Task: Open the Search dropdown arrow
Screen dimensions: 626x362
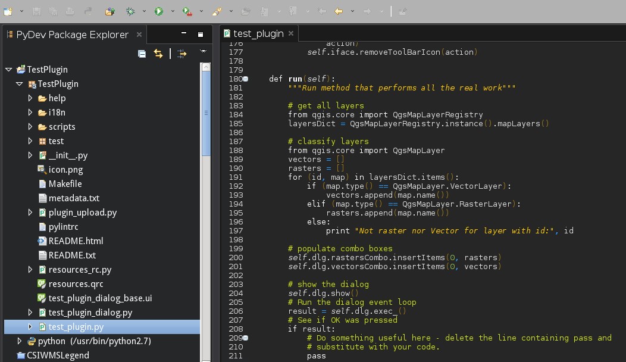Action: pos(231,11)
